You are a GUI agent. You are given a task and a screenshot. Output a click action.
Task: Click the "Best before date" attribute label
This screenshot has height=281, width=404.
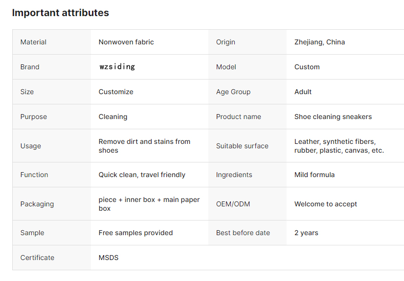pos(243,233)
